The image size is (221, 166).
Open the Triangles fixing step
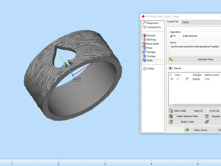click(149, 52)
